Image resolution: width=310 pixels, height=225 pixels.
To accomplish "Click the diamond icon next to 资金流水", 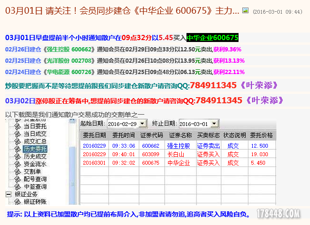I will coord(18,164).
